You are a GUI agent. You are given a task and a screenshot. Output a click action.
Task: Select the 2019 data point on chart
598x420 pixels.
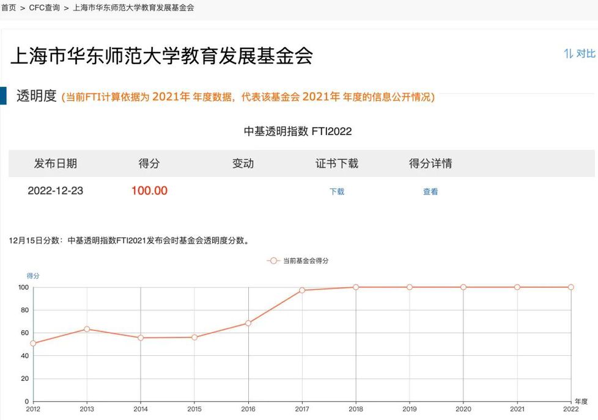[410, 287]
